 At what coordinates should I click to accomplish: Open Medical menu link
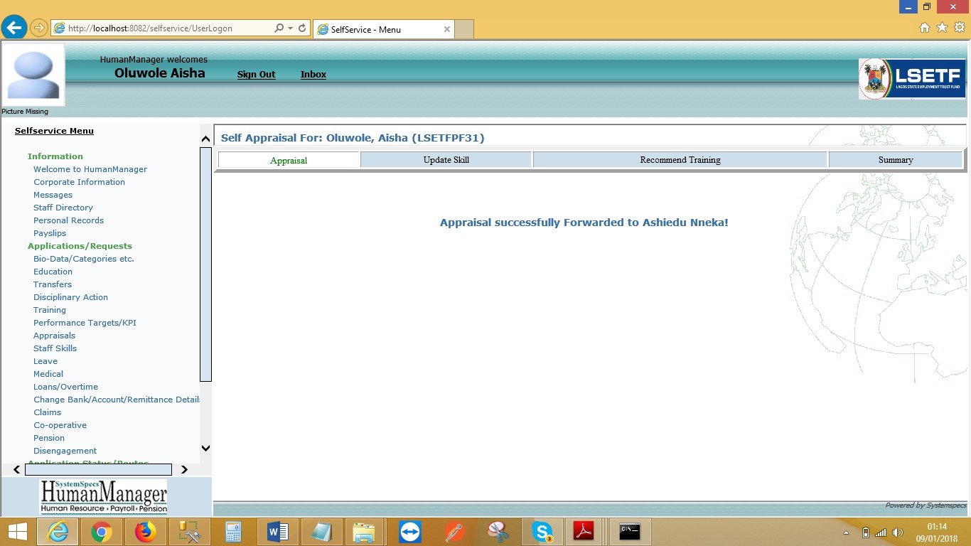(x=48, y=374)
